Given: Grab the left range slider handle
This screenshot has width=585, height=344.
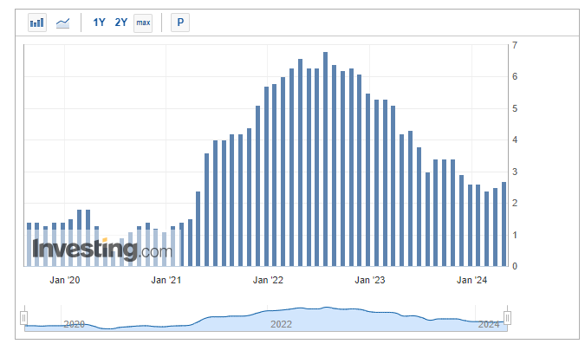Looking at the screenshot, I should (23, 318).
